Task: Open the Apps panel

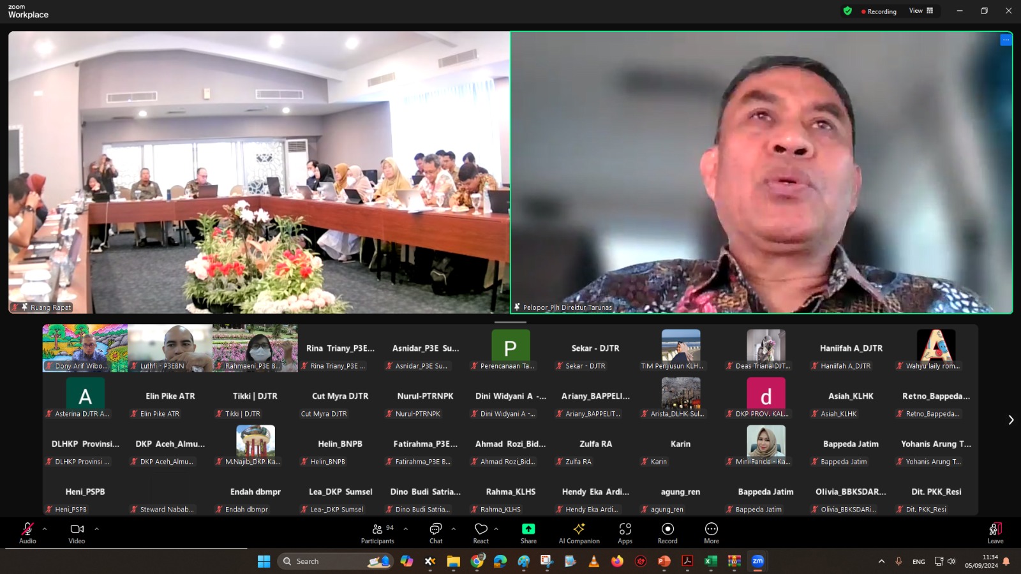Action: (x=625, y=533)
